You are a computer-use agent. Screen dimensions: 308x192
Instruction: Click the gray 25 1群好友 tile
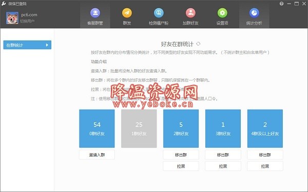point(139,129)
